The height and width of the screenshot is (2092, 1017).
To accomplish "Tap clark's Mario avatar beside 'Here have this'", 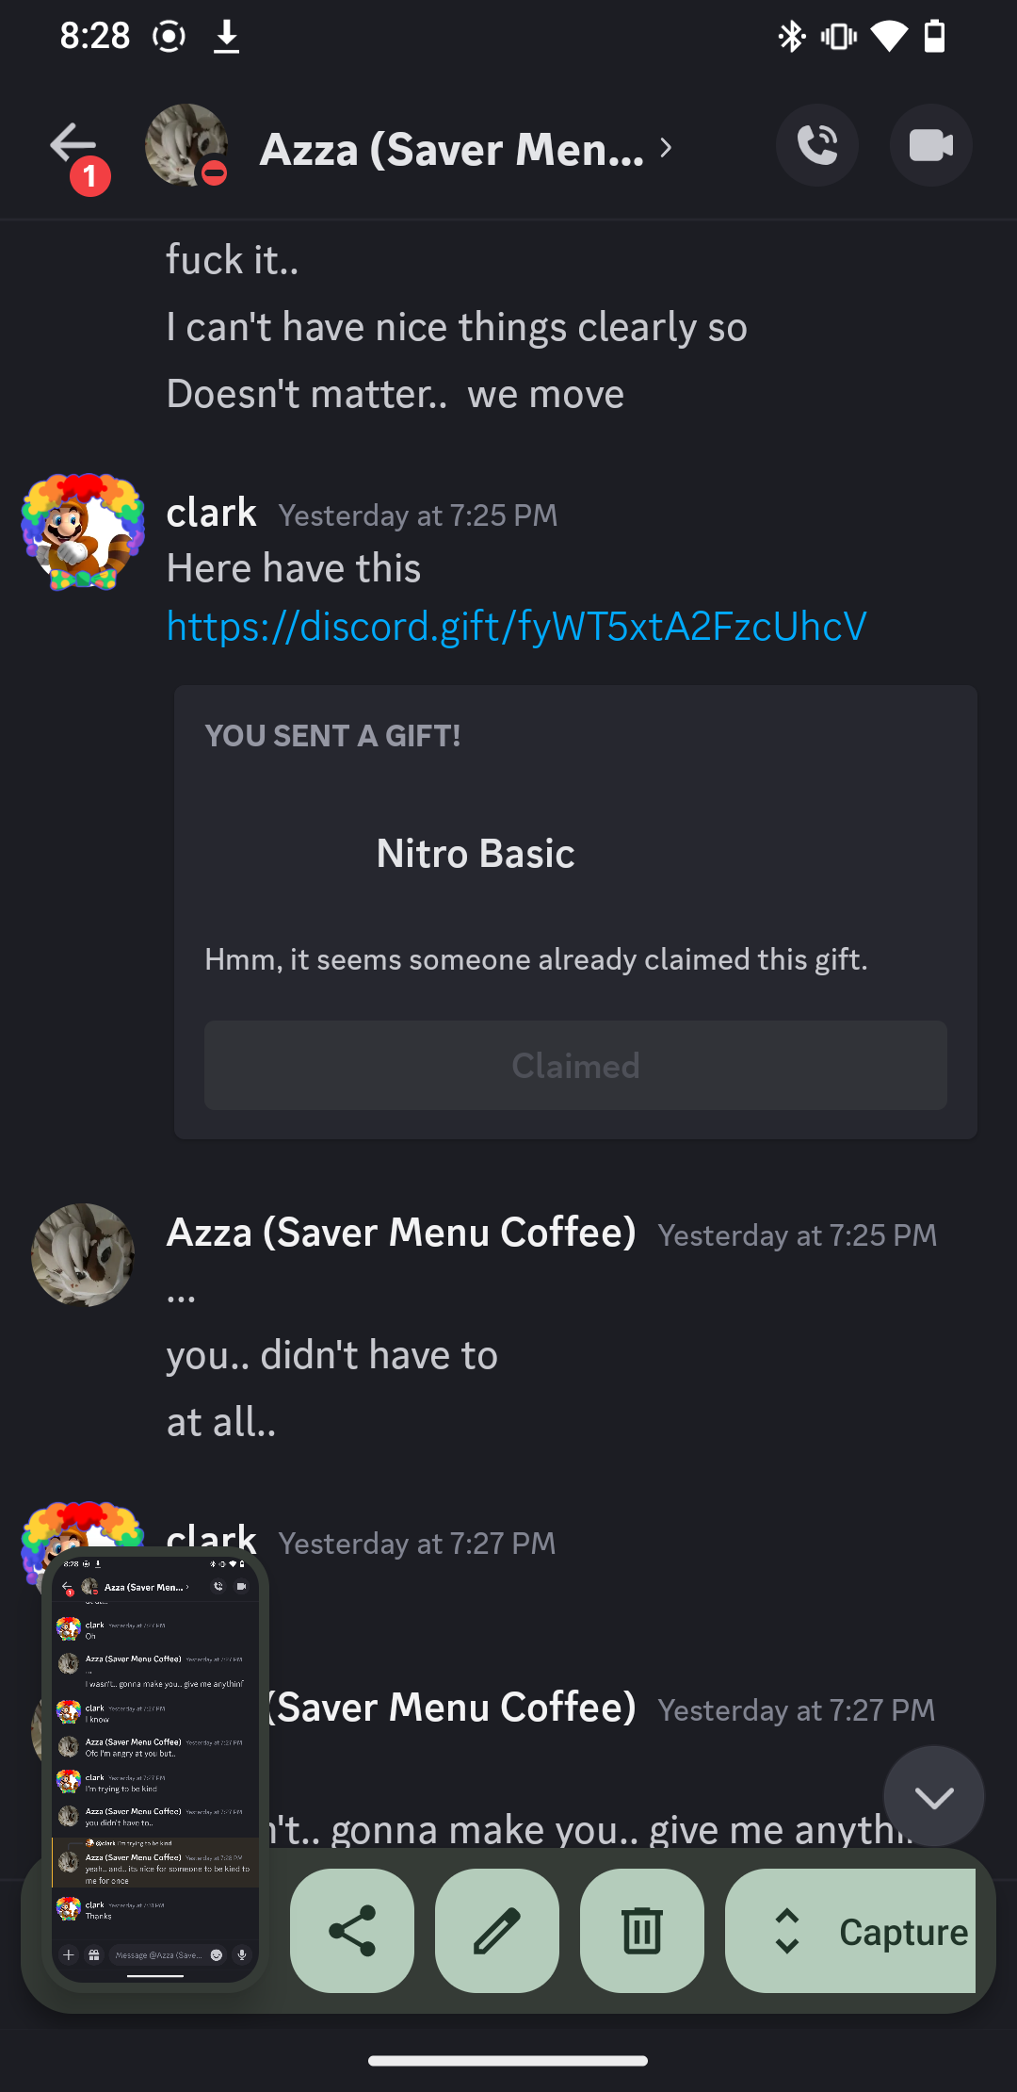I will coord(83,532).
